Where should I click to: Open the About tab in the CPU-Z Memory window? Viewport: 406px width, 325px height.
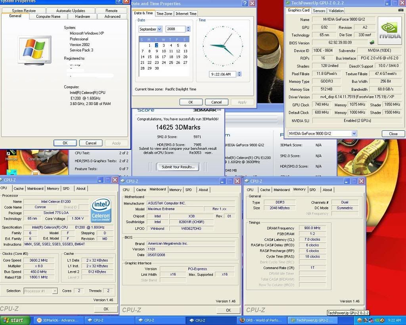coord(327,190)
